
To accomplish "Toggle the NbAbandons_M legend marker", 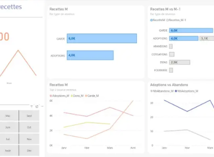I will pos(151,91).
